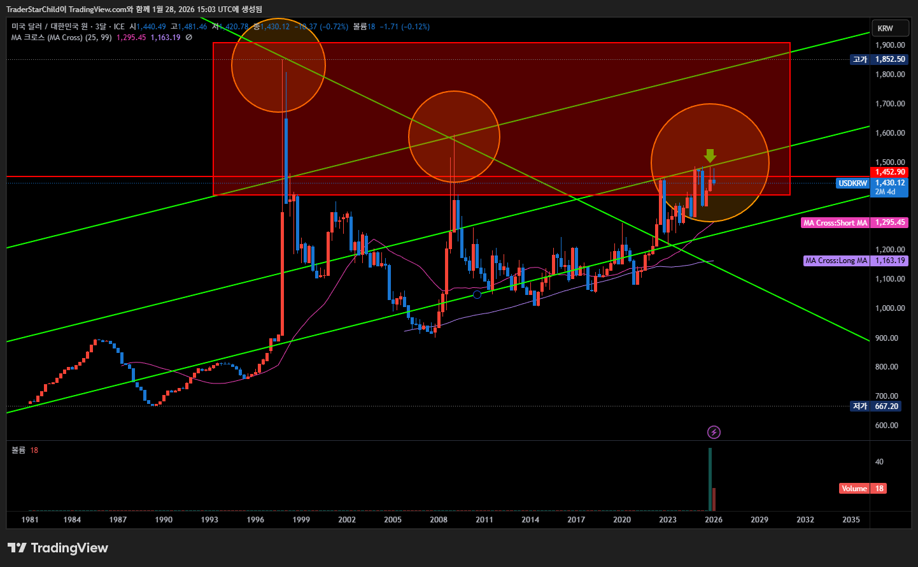This screenshot has width=918, height=567.
Task: Click the MA Cross:Long MA axis label
Action: tap(836, 261)
